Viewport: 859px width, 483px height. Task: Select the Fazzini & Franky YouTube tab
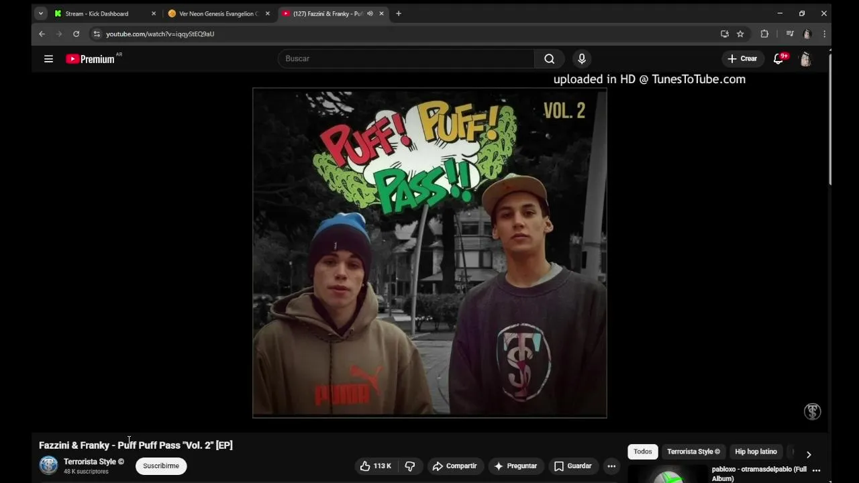click(x=329, y=13)
